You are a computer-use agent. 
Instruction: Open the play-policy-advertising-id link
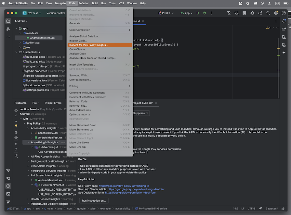[x=124, y=186]
